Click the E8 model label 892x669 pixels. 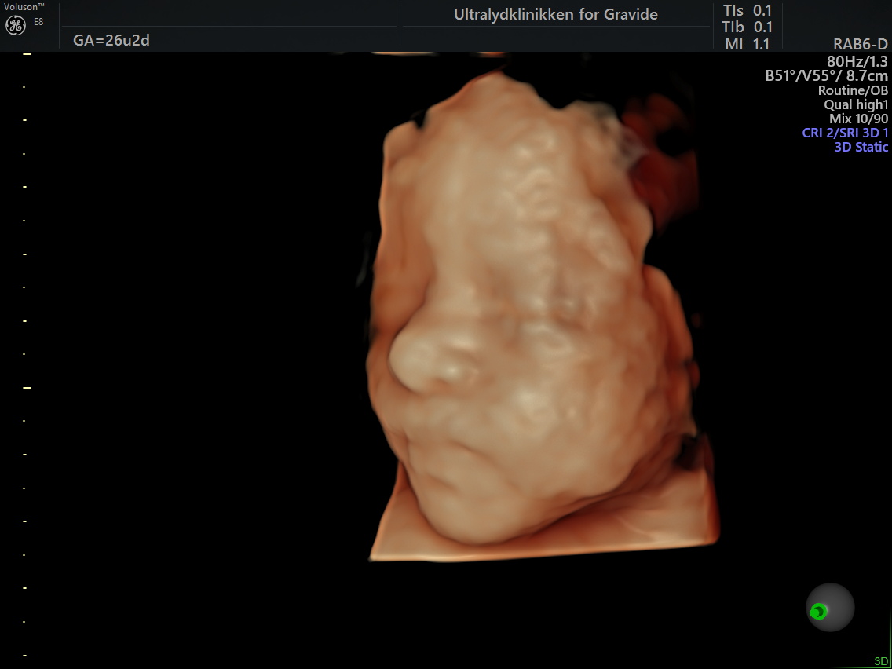pos(38,22)
